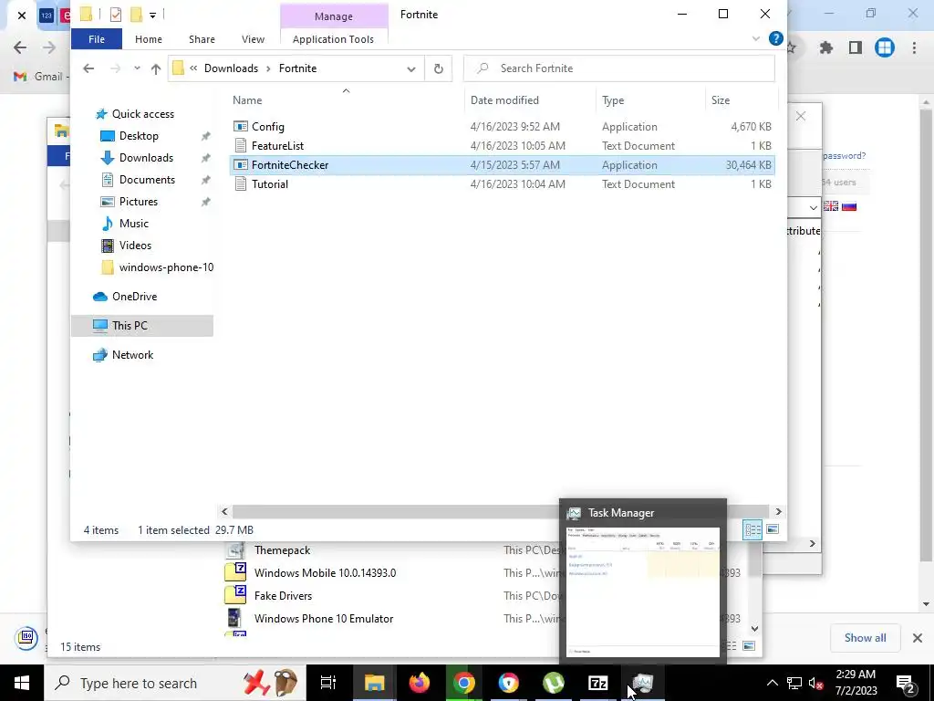Expand the ribbon with the chevron
The width and height of the screenshot is (934, 701).
point(756,38)
